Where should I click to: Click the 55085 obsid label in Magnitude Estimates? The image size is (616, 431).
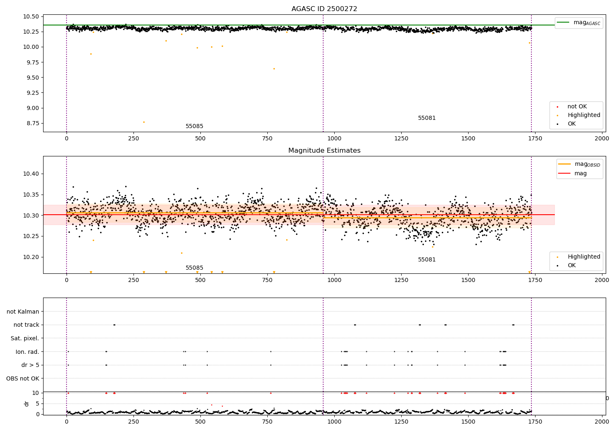point(194,268)
